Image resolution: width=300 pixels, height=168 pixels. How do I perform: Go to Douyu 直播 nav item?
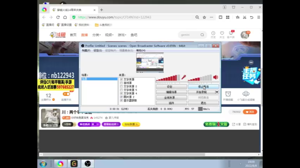tap(84, 35)
